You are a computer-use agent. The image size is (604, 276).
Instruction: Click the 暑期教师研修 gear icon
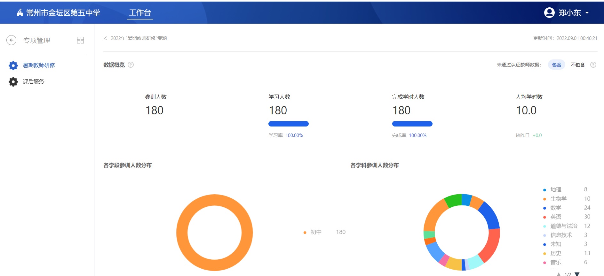tap(13, 65)
